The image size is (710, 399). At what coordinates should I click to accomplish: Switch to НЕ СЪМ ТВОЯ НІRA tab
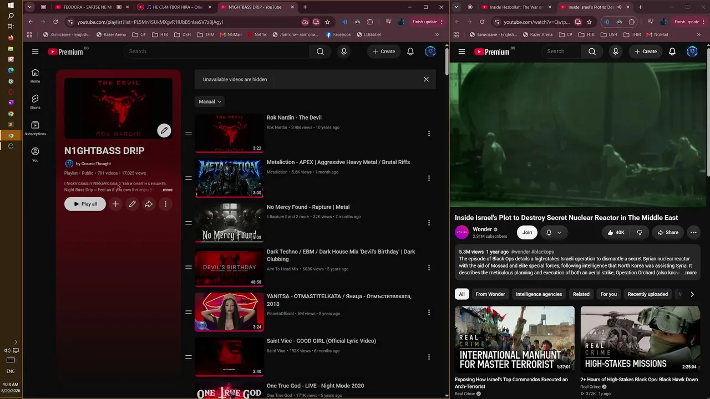coord(174,7)
